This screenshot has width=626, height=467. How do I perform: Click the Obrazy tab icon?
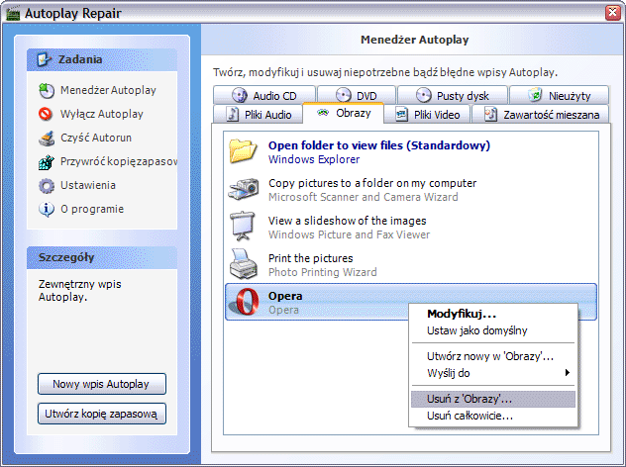[x=323, y=113]
